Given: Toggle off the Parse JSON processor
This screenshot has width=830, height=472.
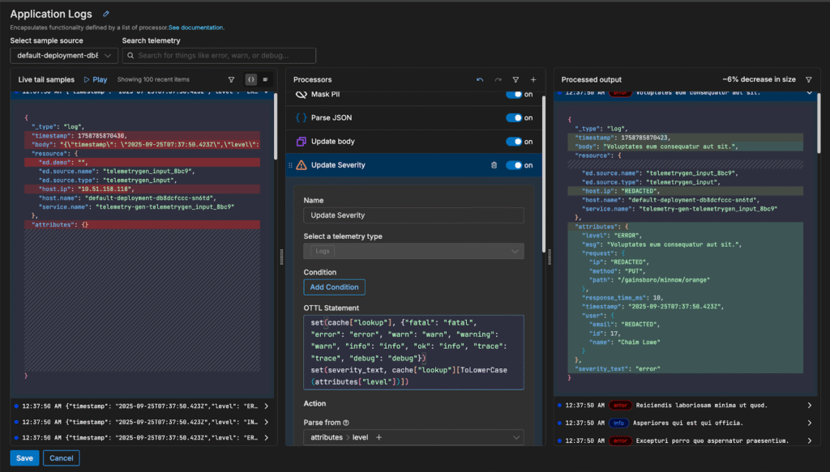Looking at the screenshot, I should 514,118.
